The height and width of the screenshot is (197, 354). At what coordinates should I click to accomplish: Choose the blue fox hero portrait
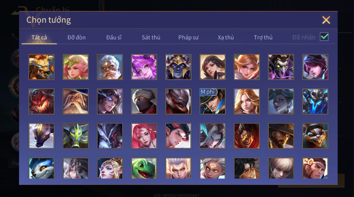point(41,168)
